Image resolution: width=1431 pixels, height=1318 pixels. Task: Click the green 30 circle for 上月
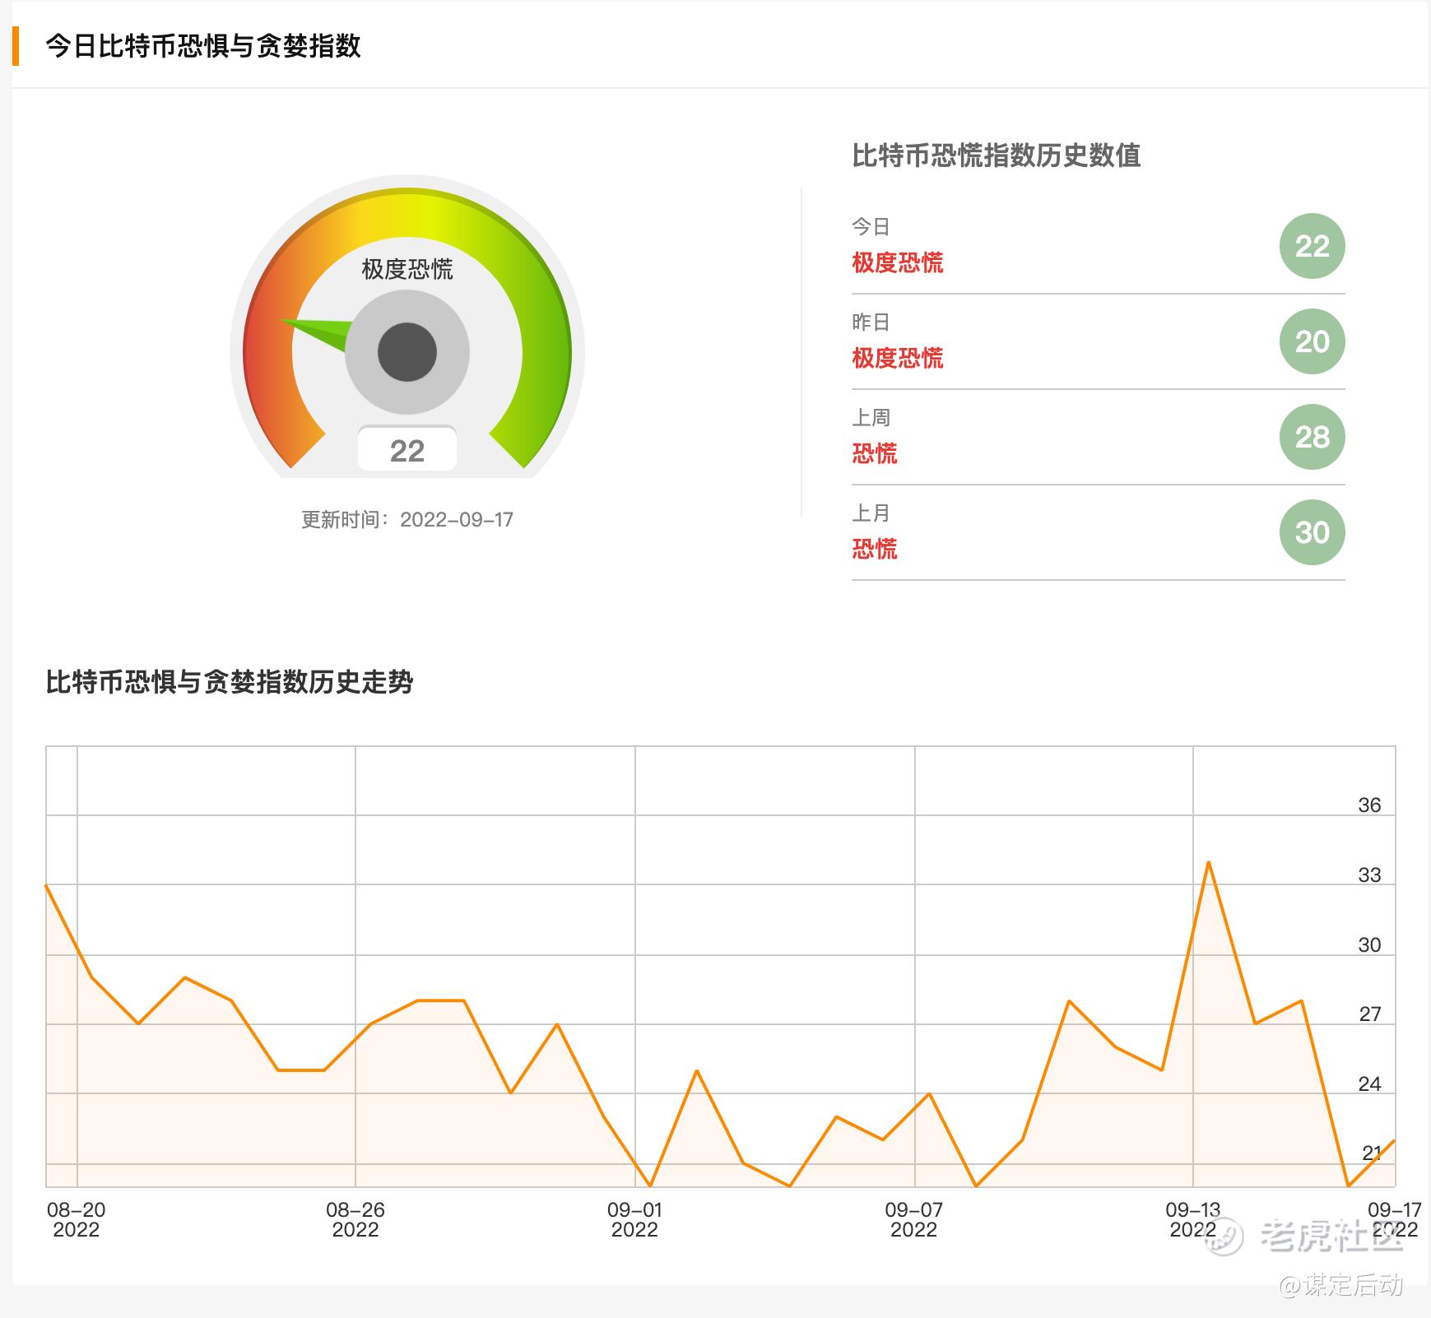tap(1312, 532)
